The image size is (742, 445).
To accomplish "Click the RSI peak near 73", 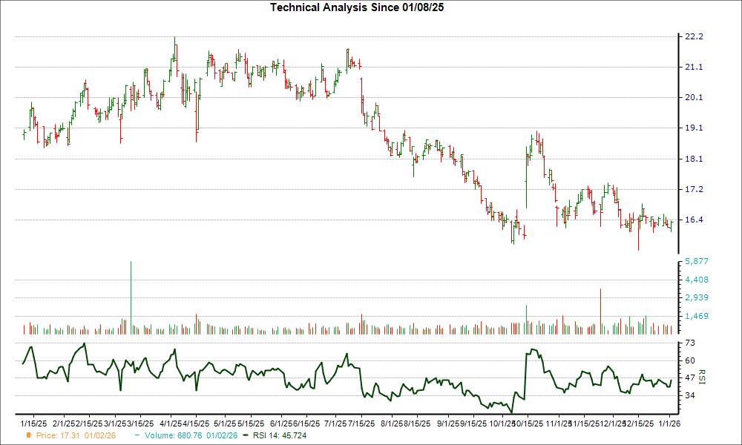I will [x=85, y=343].
